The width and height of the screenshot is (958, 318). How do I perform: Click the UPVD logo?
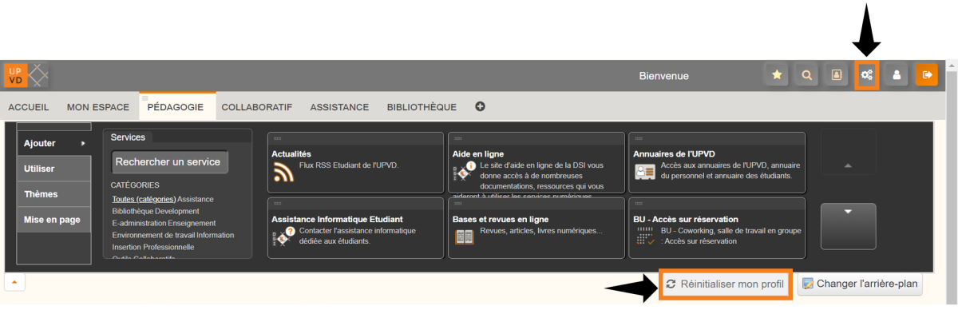(x=26, y=75)
